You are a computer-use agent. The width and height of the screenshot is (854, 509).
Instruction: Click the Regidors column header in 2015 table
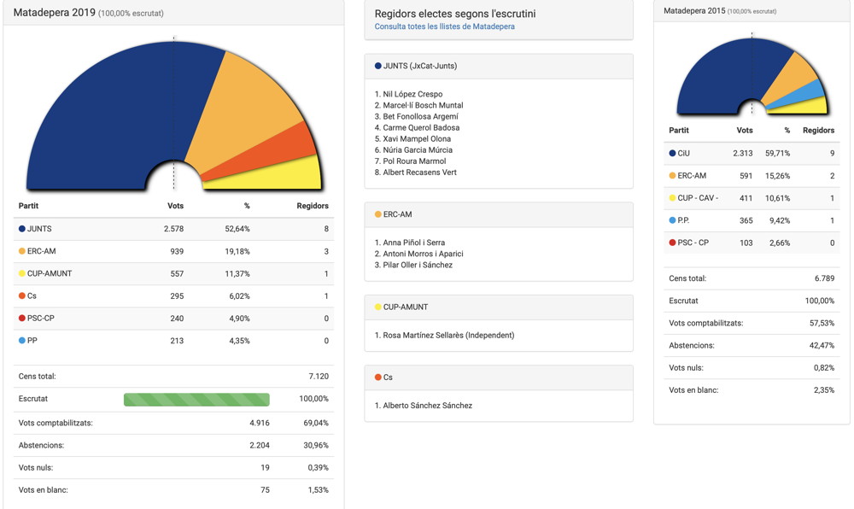click(818, 131)
